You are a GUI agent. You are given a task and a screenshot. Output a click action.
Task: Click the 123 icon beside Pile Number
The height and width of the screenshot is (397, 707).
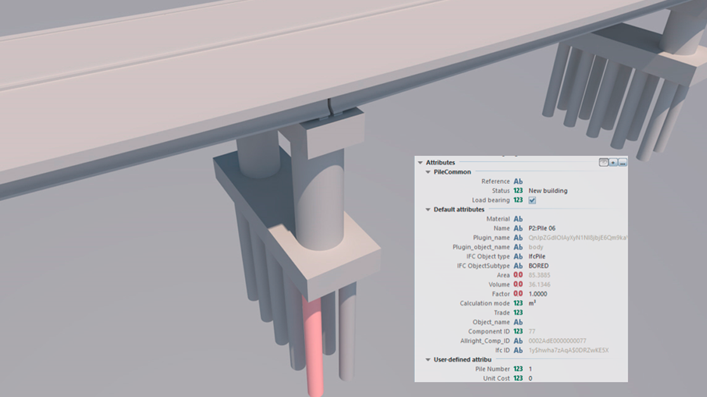click(517, 368)
